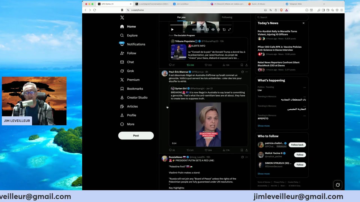The width and height of the screenshot is (360, 202).
Task: Bookmark Paul-Éric Blanrue's post
Action: (x=242, y=150)
